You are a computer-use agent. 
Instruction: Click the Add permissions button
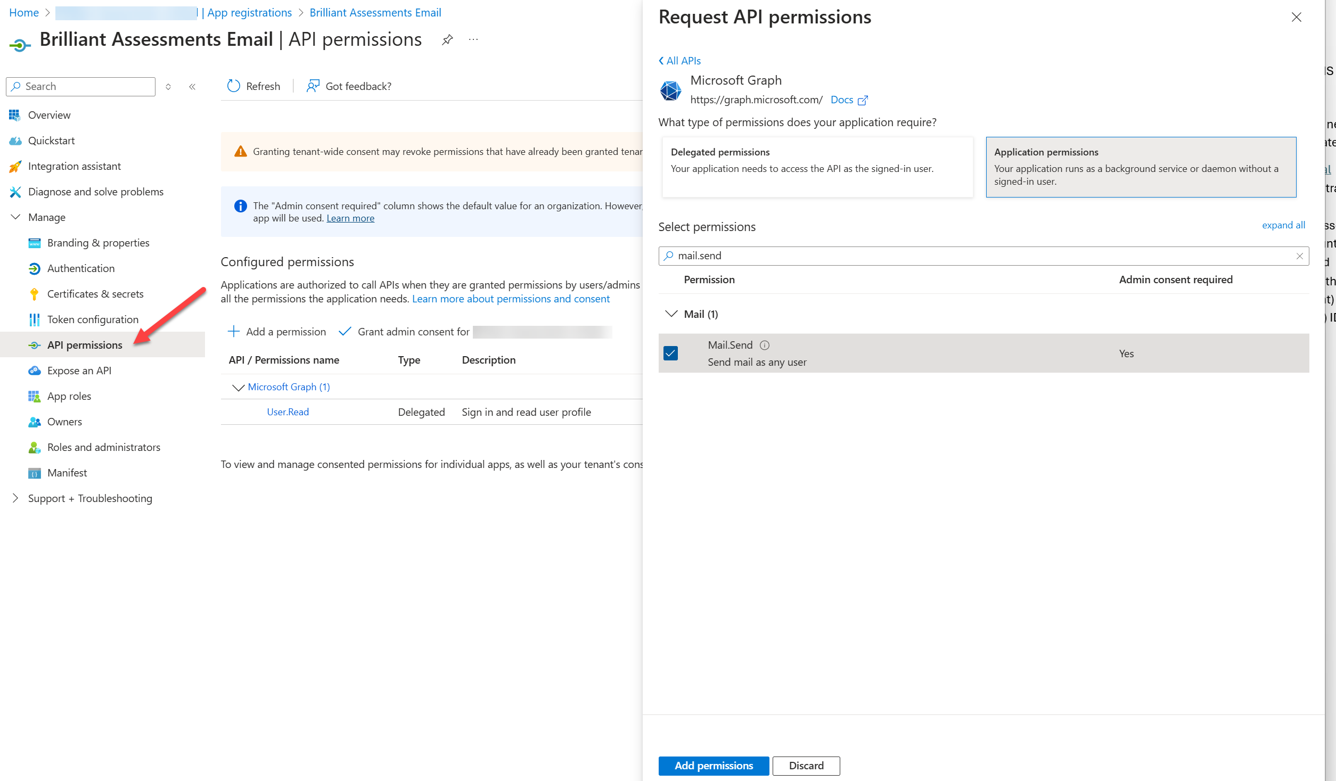tap(713, 766)
